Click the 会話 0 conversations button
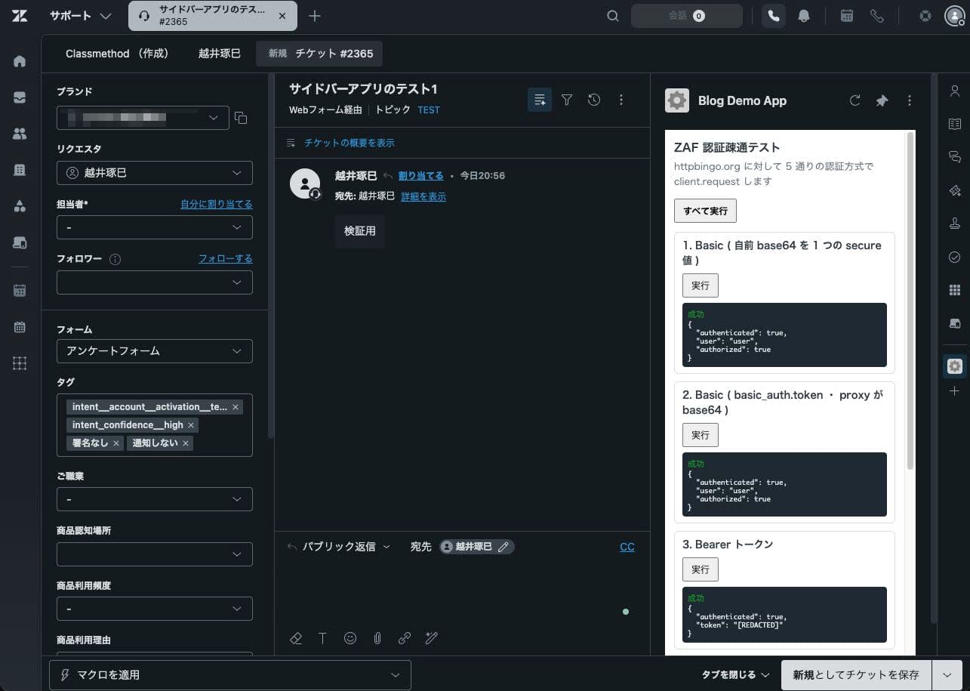Screen dimensions: 970x691 tap(687, 16)
